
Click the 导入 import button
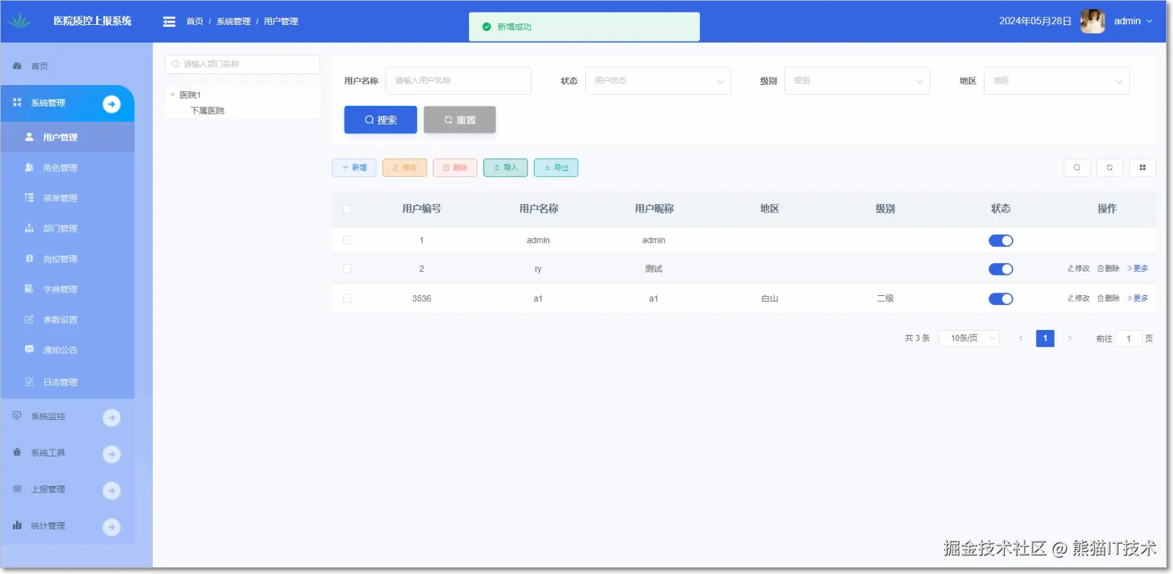pos(506,167)
